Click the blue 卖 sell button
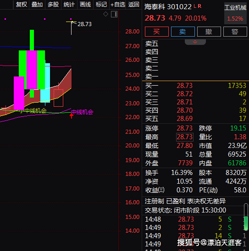Image resolution: width=249 pixels, height=251 pixels. (x=183, y=32)
